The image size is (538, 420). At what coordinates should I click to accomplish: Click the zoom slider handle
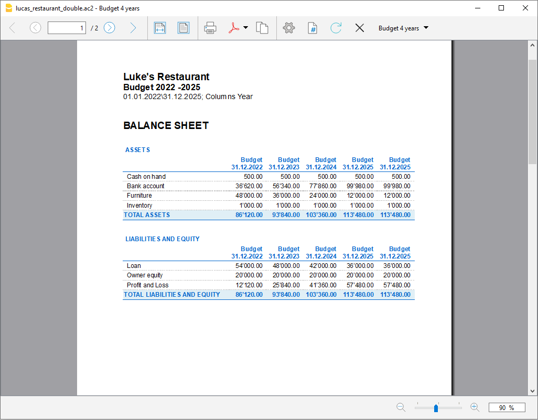(x=436, y=408)
